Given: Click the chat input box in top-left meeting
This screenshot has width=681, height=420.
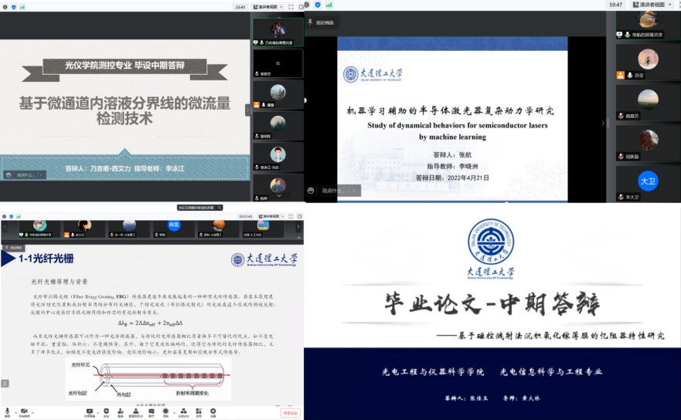Looking at the screenshot, I should (26, 174).
